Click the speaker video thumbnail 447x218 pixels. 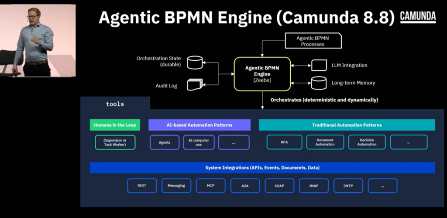tap(38, 41)
